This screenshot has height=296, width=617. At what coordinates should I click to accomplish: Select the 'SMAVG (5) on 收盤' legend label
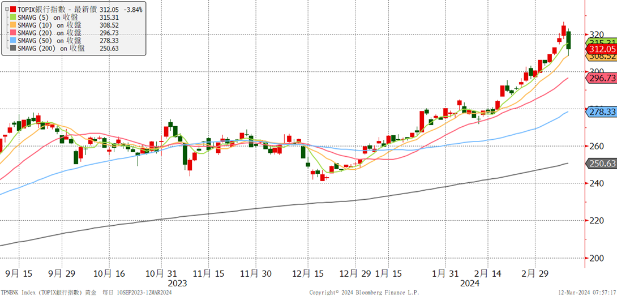click(x=48, y=16)
